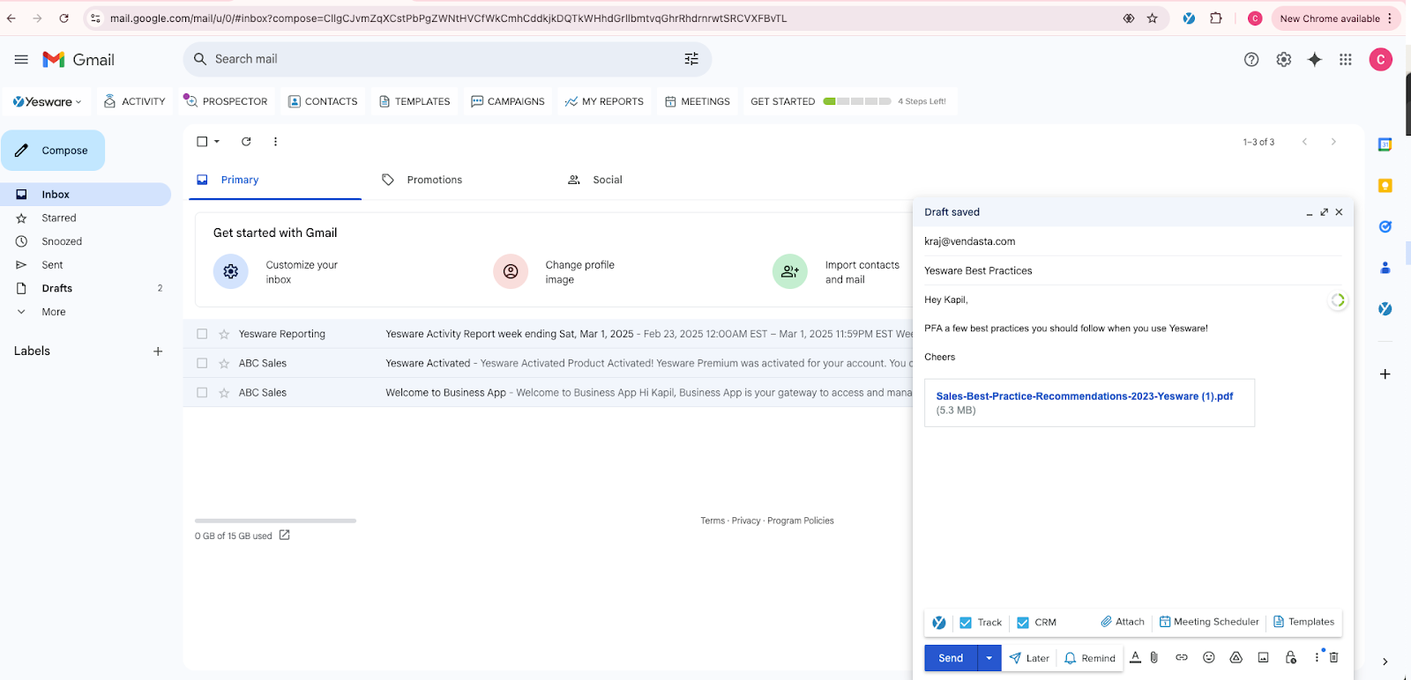Open Google Tasks side panel icon

(x=1385, y=226)
